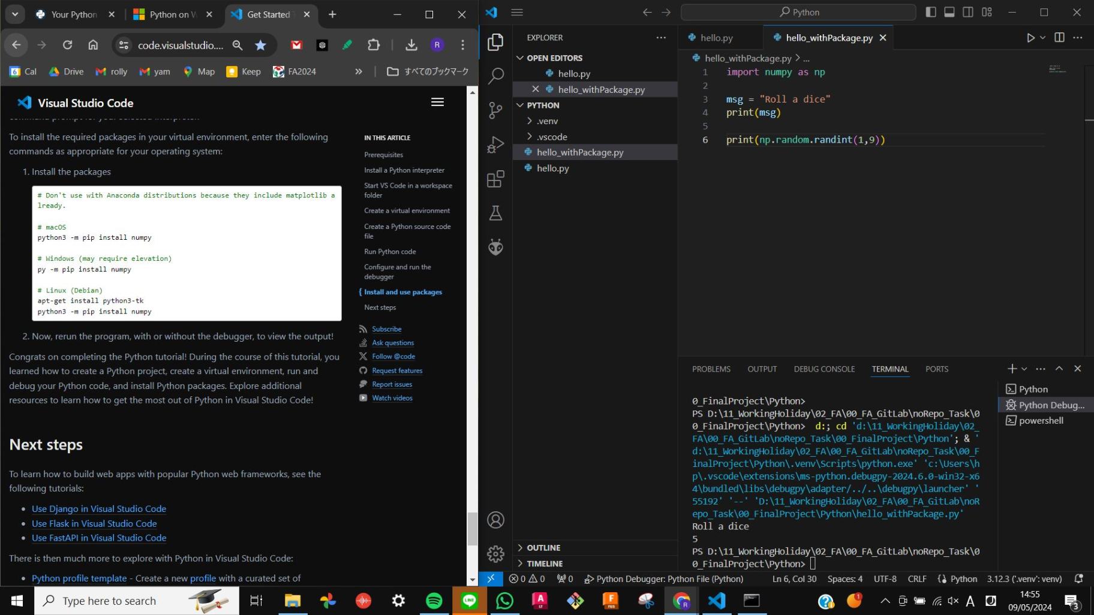This screenshot has width=1094, height=615.
Task: Go to Prerequisites article section
Action: (x=383, y=155)
